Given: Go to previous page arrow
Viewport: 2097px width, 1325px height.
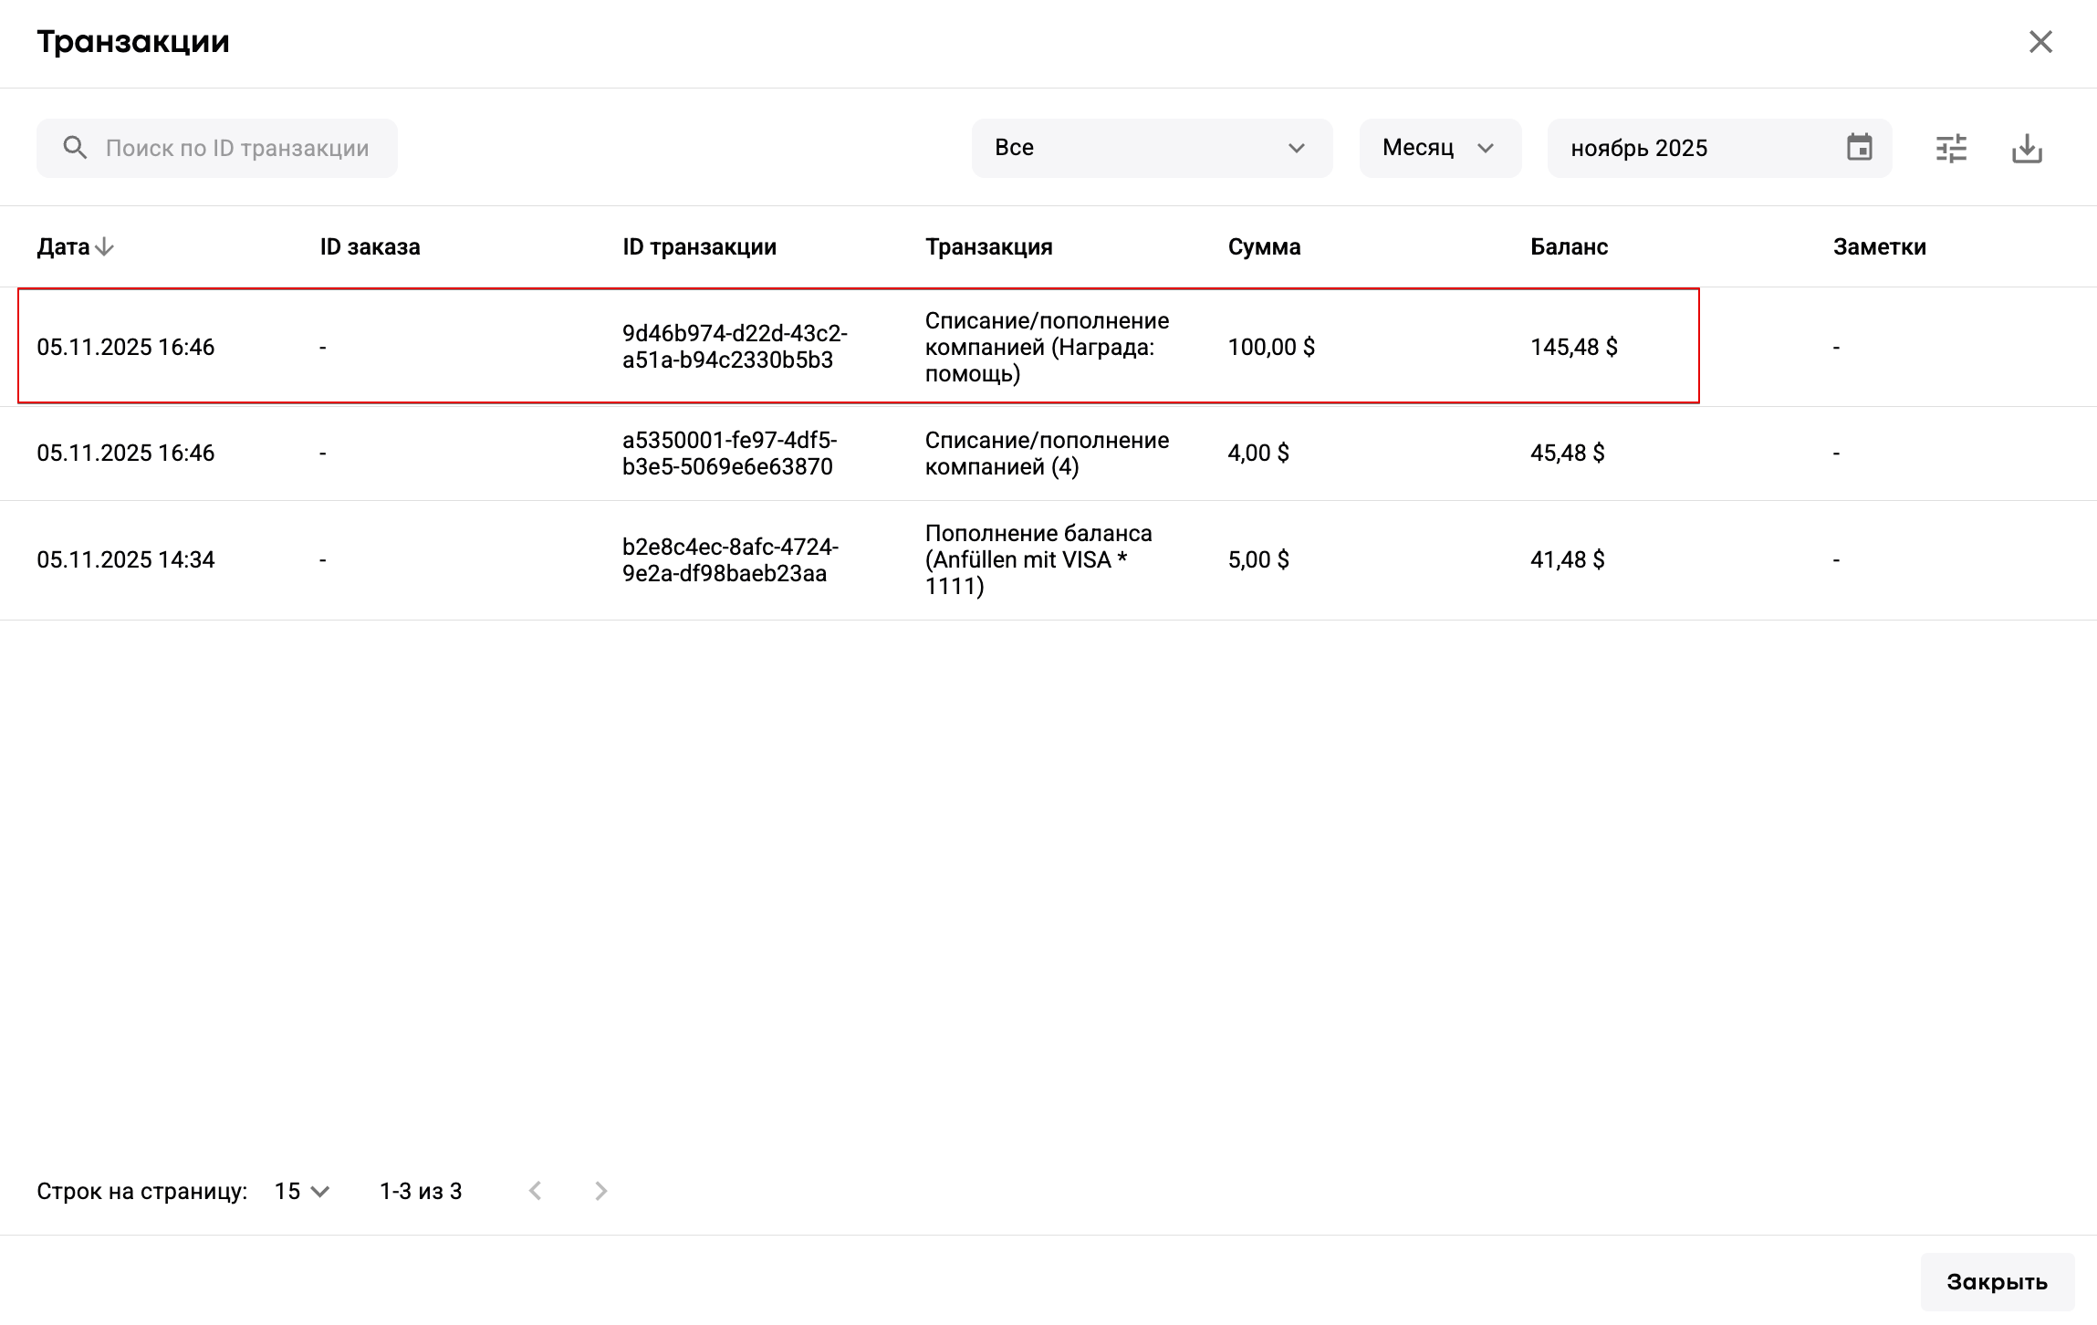Looking at the screenshot, I should point(536,1191).
